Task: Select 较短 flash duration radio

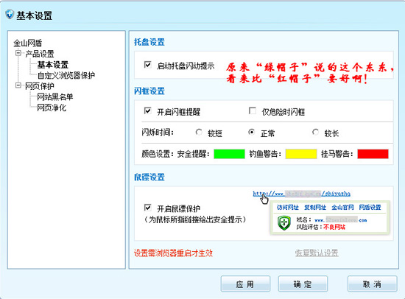Action: coord(199,133)
